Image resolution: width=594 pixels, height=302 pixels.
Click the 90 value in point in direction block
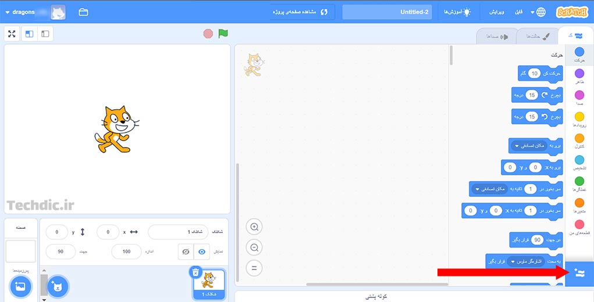537,240
